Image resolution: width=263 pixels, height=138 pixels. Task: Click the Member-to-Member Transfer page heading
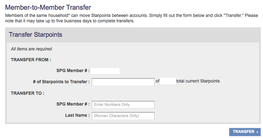(x=48, y=7)
